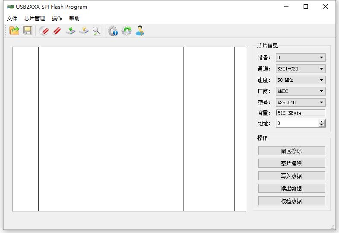The width and height of the screenshot is (339, 233).
Task: Click the read data toolbar icon
Action: pyautogui.click(x=84, y=31)
